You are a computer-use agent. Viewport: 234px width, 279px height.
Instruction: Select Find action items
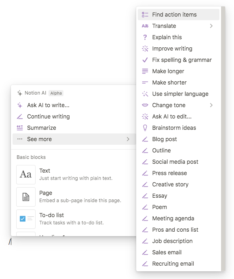179,15
